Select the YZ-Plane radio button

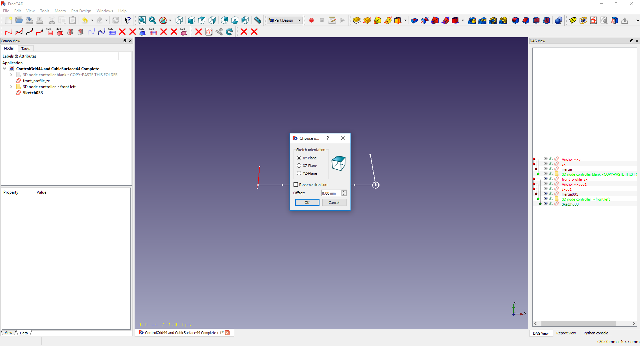299,173
